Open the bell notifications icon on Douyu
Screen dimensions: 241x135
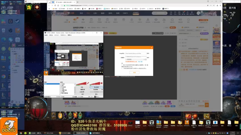[187, 13]
